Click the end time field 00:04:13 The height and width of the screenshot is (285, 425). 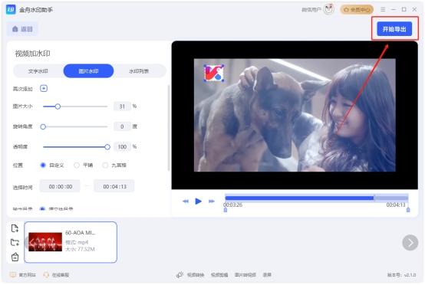[x=114, y=186]
